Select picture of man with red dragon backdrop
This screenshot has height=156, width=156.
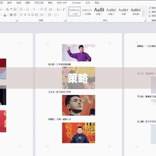click(78, 133)
